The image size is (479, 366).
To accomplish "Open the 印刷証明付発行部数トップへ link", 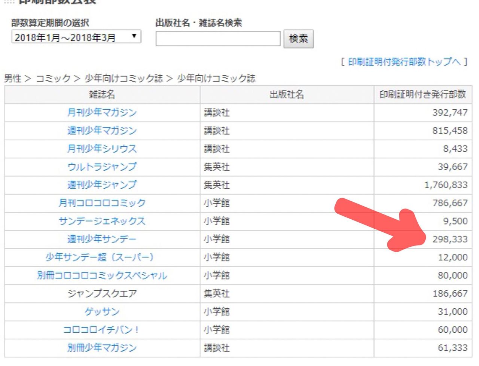I will point(404,62).
